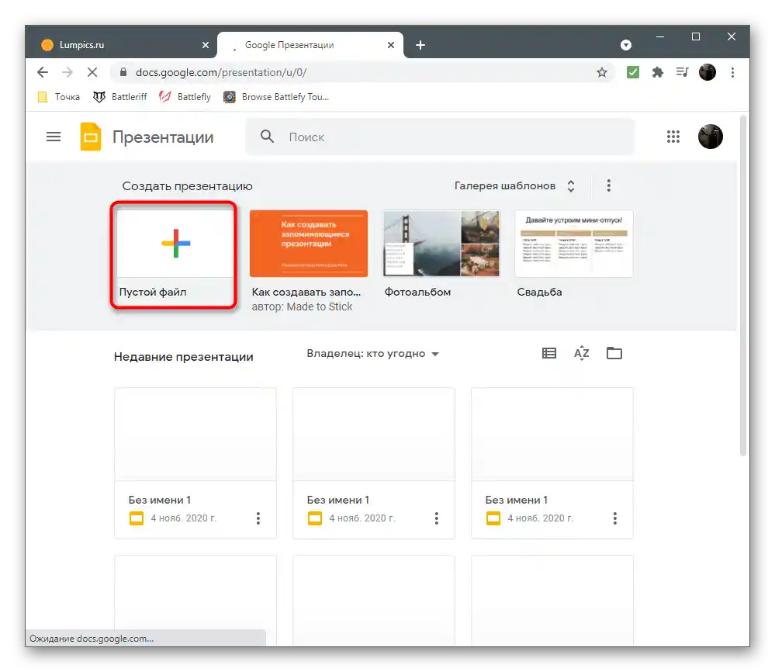
Task: Choose the Свадьба template
Action: pos(574,244)
